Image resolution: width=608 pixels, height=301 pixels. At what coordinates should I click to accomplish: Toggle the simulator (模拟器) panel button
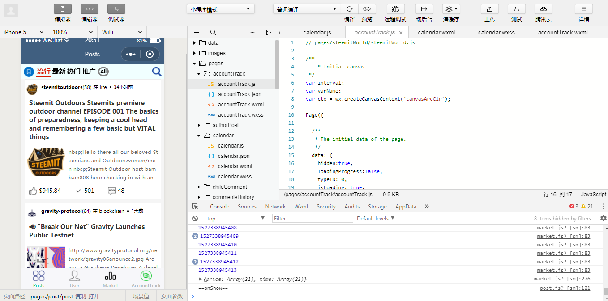click(x=63, y=9)
